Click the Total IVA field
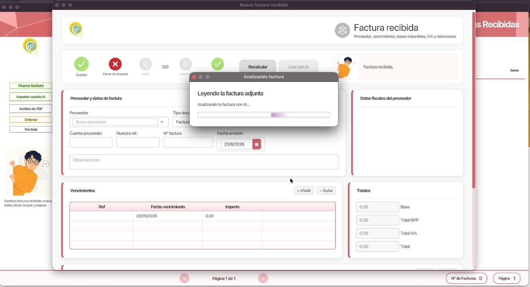 pyautogui.click(x=377, y=233)
